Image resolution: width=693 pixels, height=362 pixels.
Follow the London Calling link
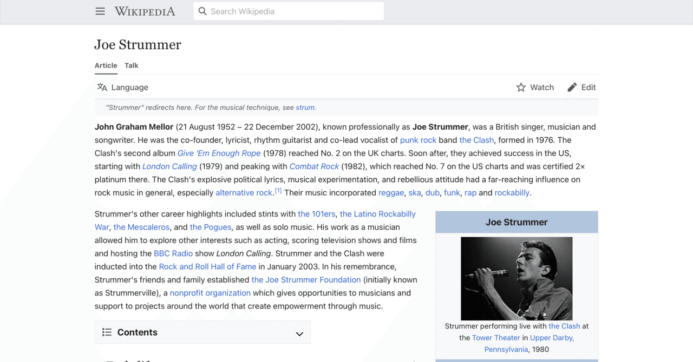(169, 166)
